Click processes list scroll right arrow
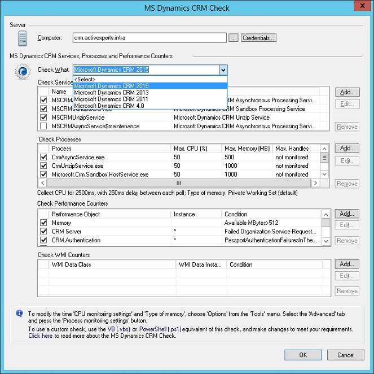This screenshot has width=374, height=374. point(315,183)
